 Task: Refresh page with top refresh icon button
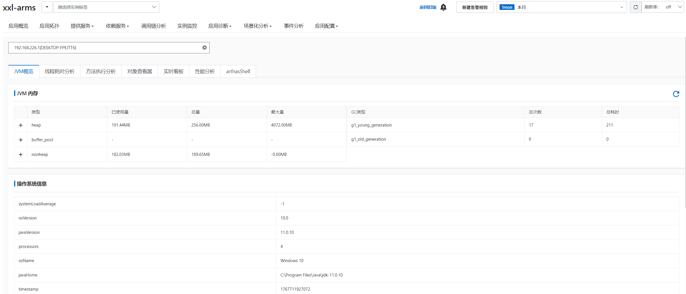coord(635,7)
